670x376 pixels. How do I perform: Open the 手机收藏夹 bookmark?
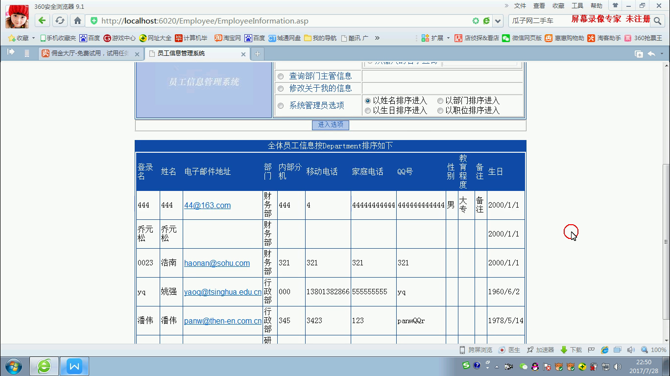pyautogui.click(x=58, y=38)
